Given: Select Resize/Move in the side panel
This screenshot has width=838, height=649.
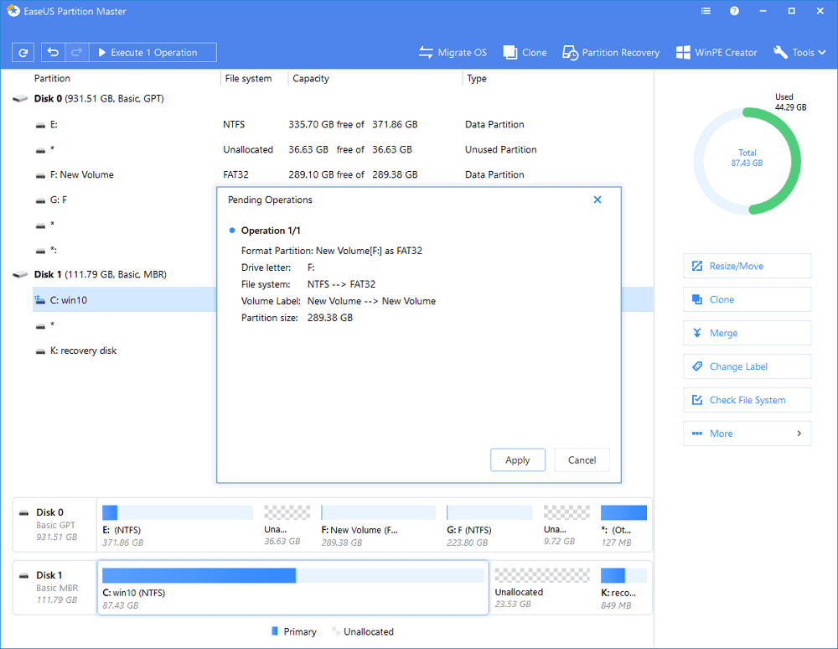Looking at the screenshot, I should (x=747, y=266).
